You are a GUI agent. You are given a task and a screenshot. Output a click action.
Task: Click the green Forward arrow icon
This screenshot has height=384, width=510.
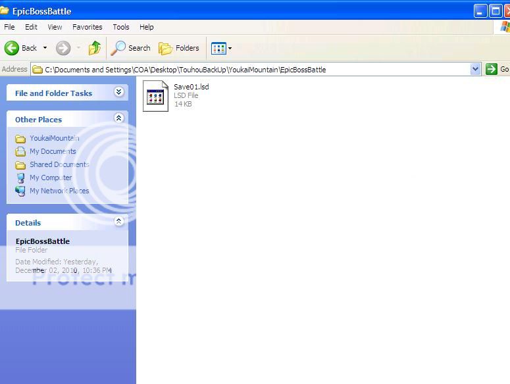[63, 48]
